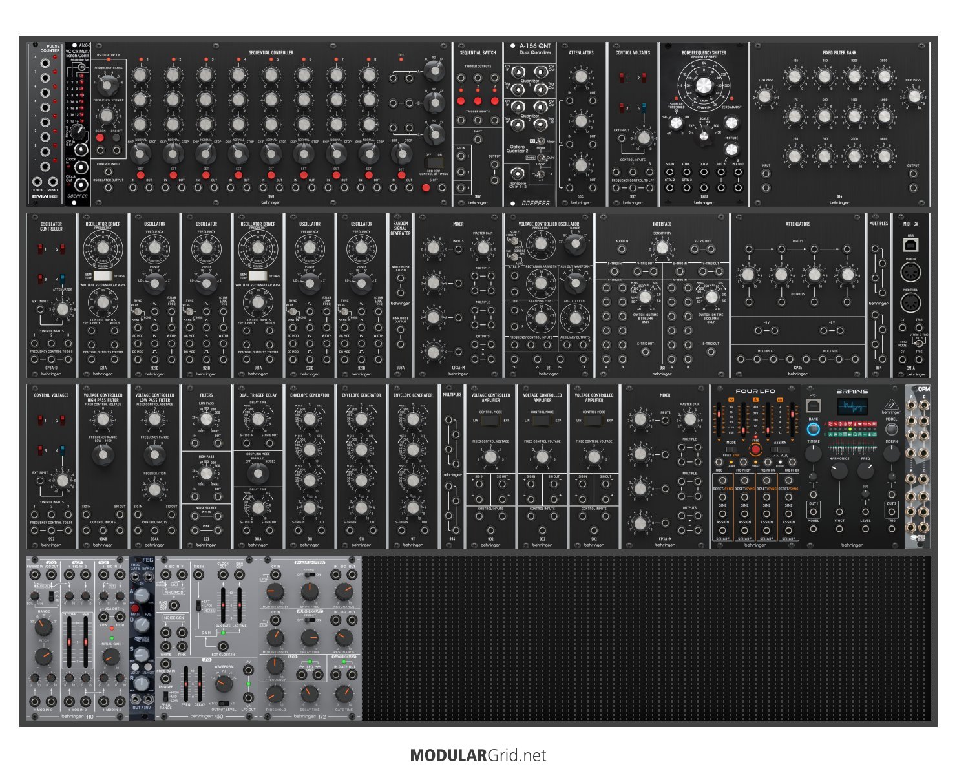Click the Brains OLED waveform display
This screenshot has height=769, width=957.
point(852,407)
